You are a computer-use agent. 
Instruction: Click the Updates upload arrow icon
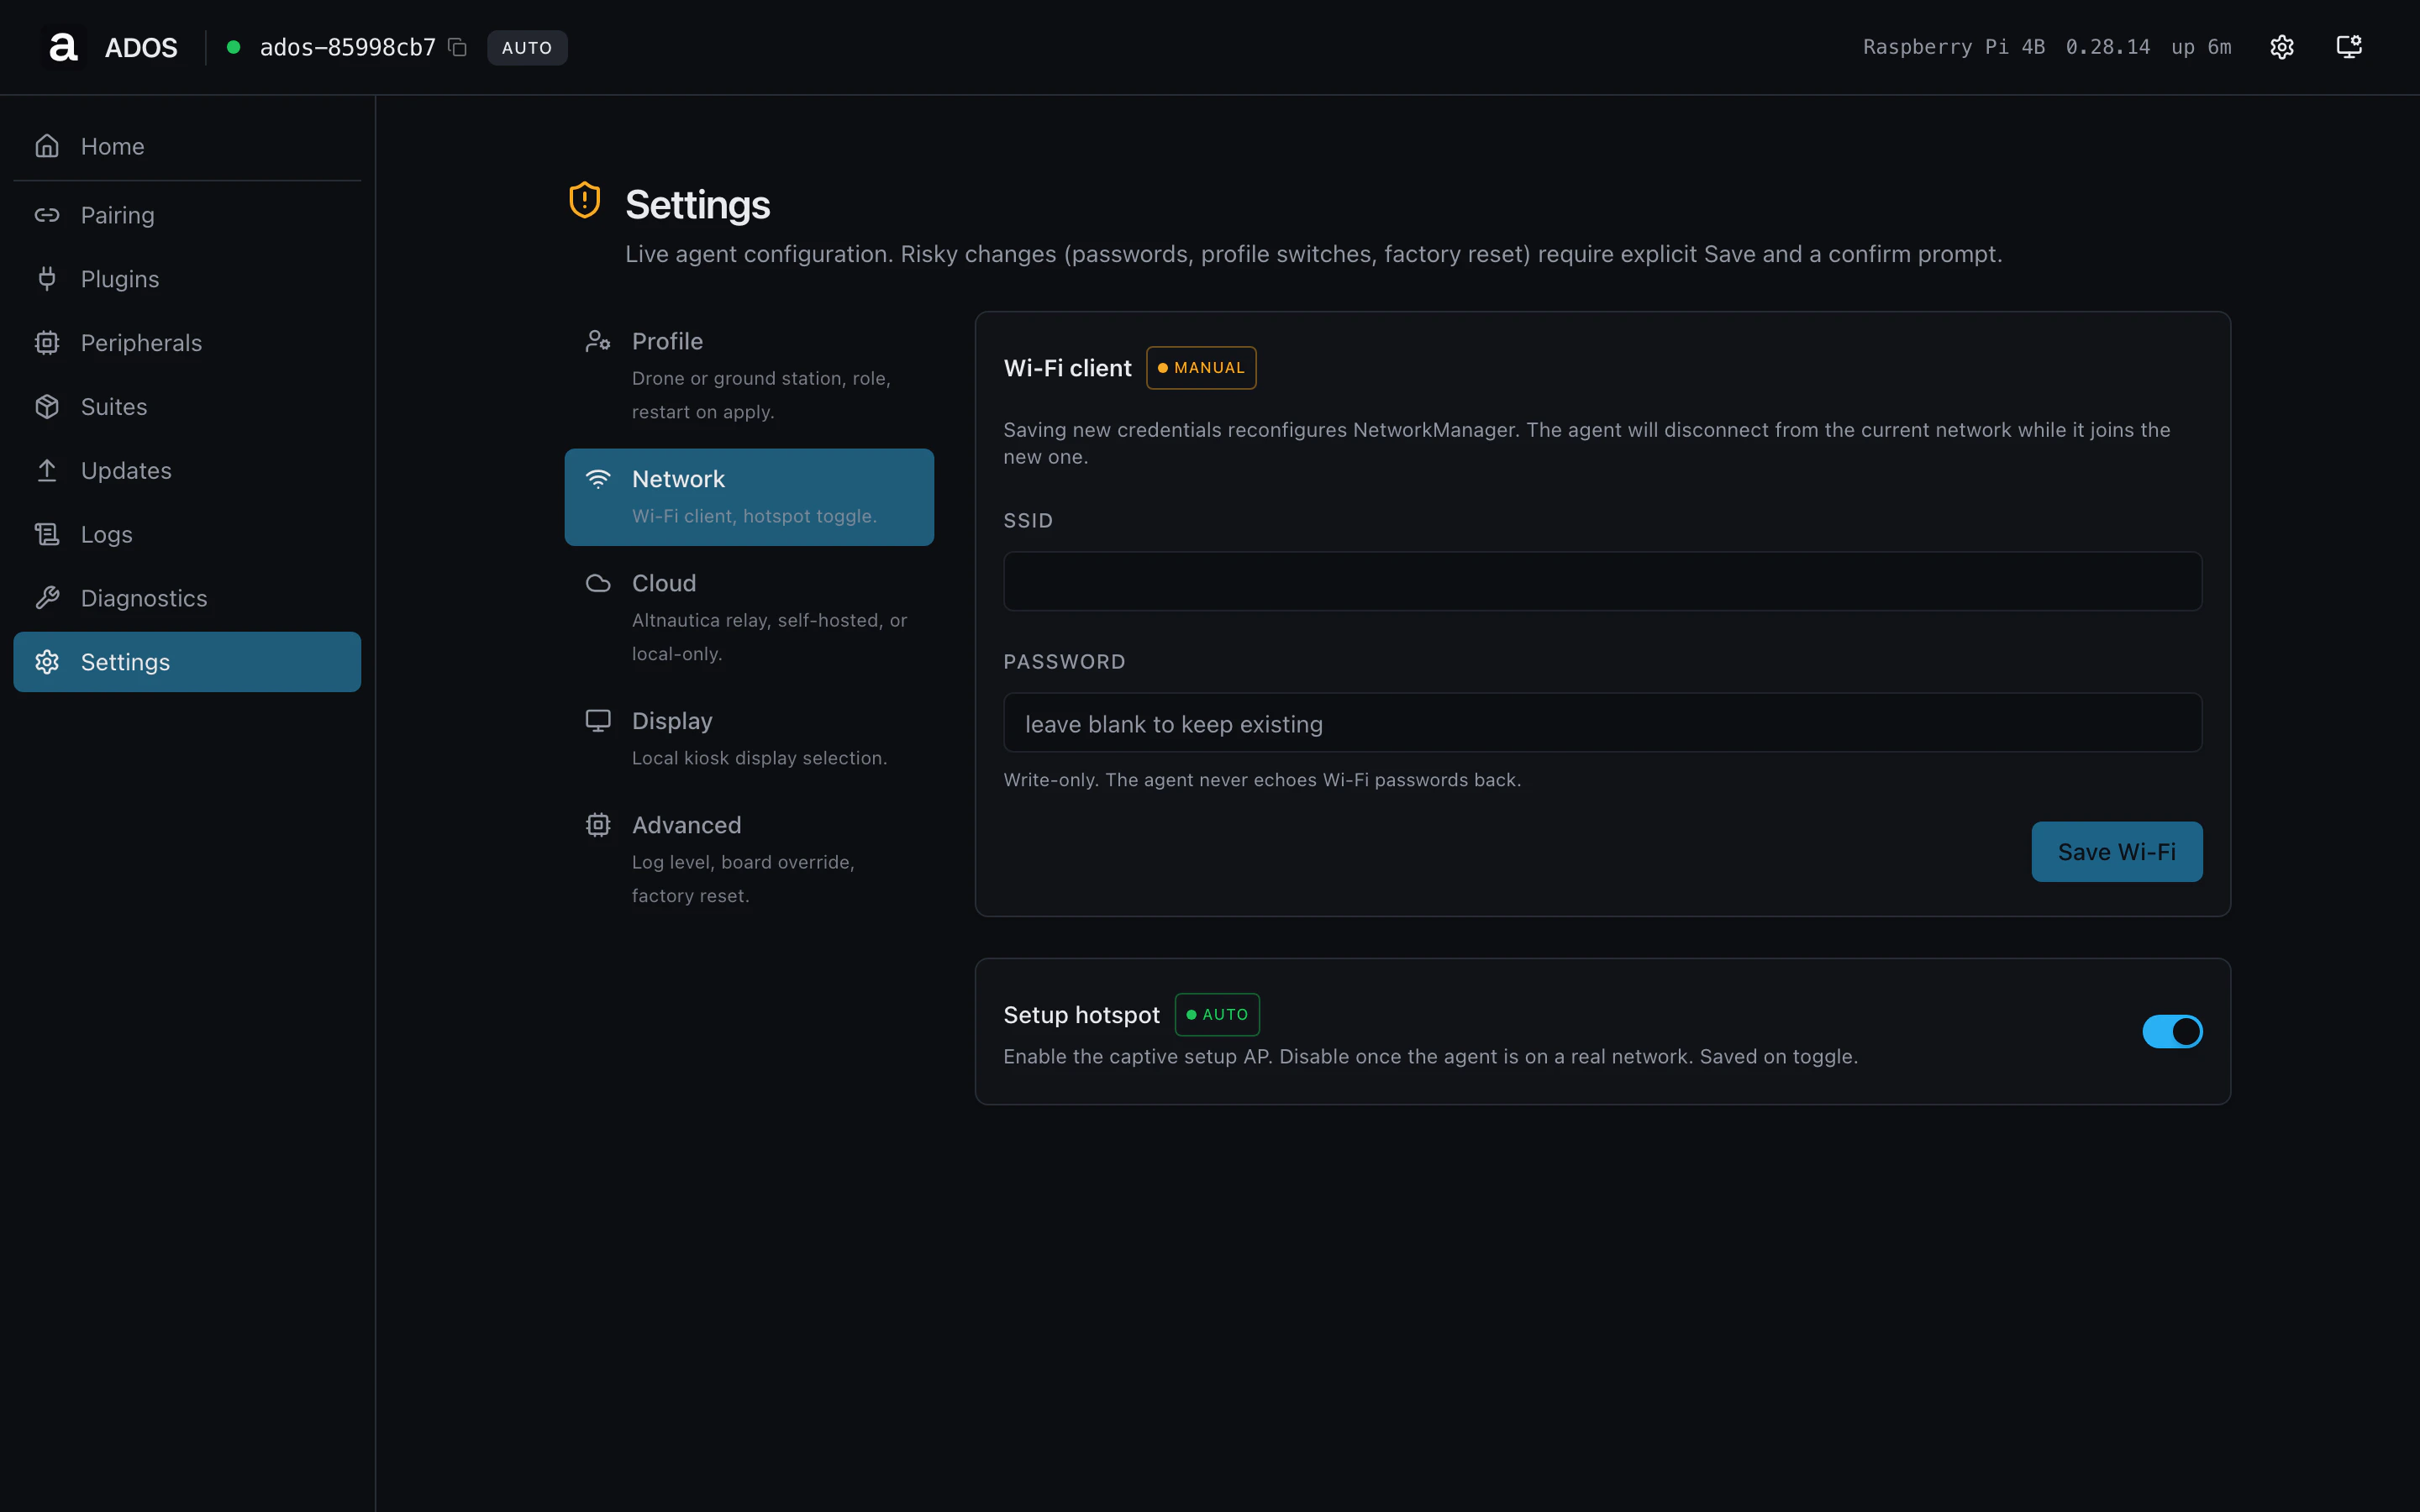coord(47,471)
